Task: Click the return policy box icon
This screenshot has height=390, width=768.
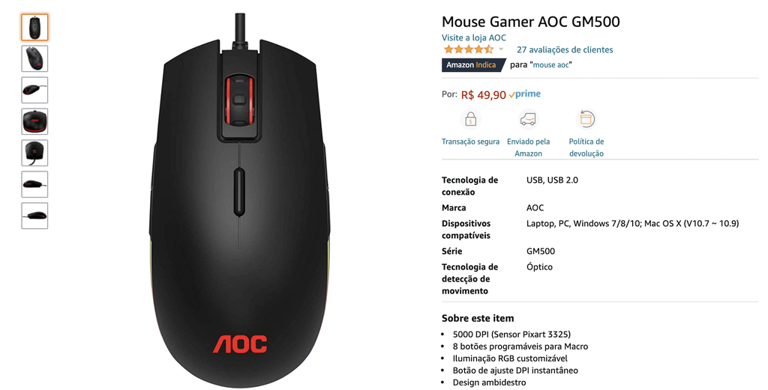Action: [x=586, y=119]
